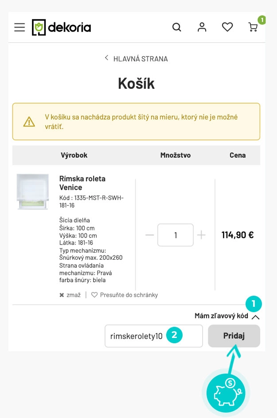Click the piggy bank savings icon
Image resolution: width=277 pixels, height=418 pixels.
[x=226, y=393]
